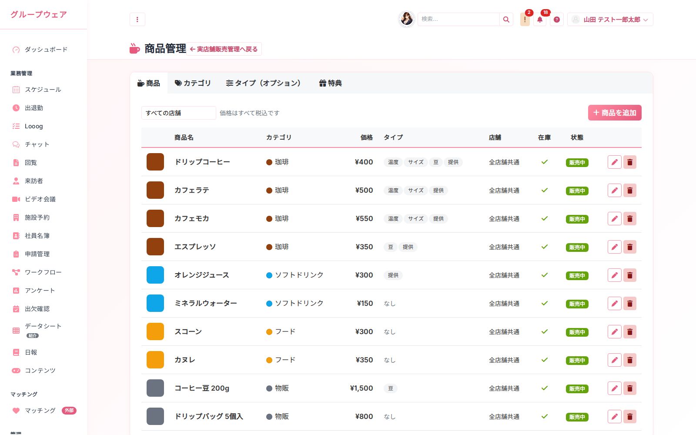Switch to the カテゴリ tab

pos(193,83)
